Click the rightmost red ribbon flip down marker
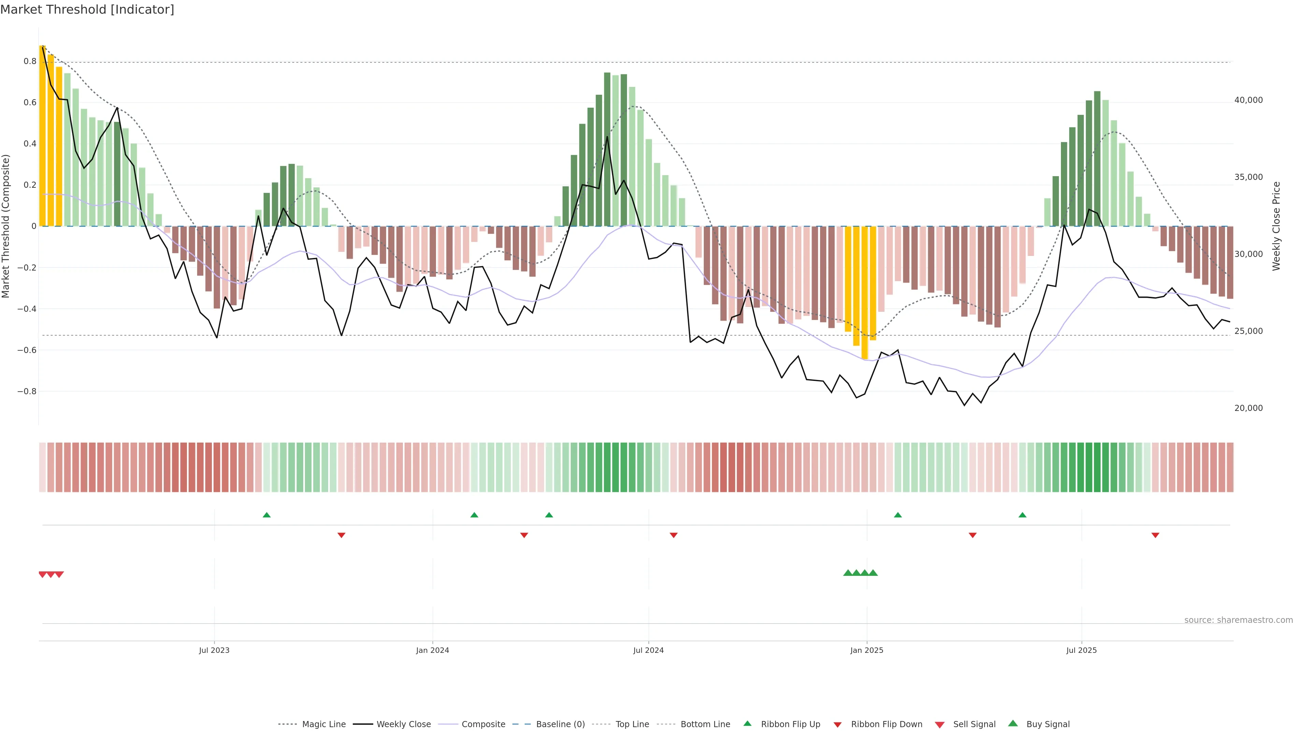 click(x=1155, y=535)
